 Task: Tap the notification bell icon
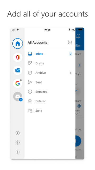click(78, 36)
